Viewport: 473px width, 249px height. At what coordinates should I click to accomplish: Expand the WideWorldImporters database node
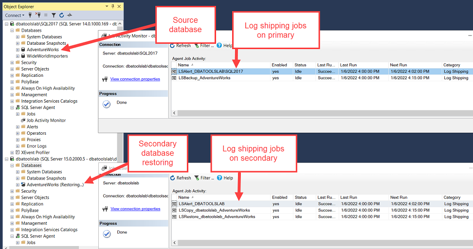click(x=18, y=56)
